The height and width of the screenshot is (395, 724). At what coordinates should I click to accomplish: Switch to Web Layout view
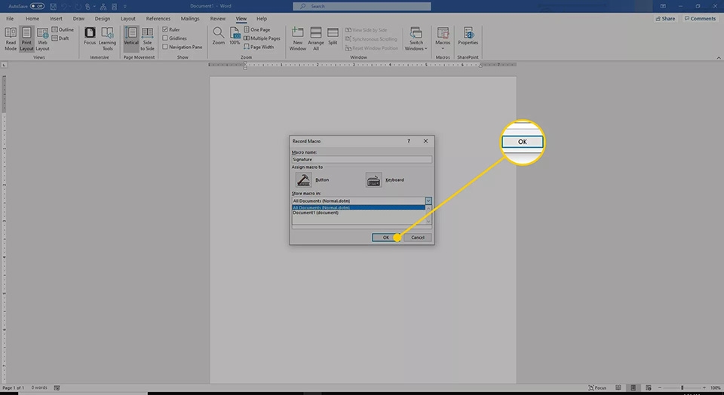pos(42,38)
